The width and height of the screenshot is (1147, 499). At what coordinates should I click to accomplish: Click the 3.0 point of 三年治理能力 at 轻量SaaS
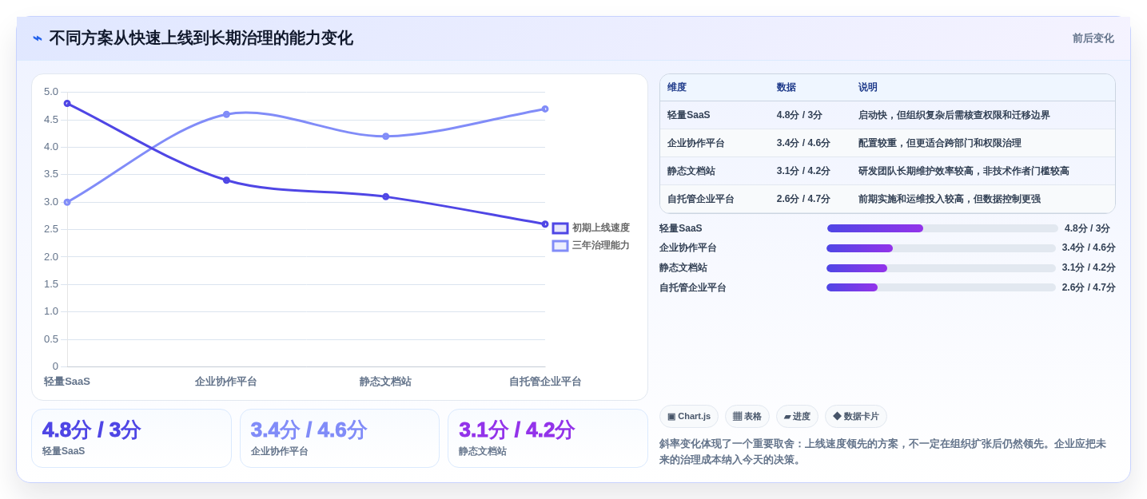[x=67, y=202]
